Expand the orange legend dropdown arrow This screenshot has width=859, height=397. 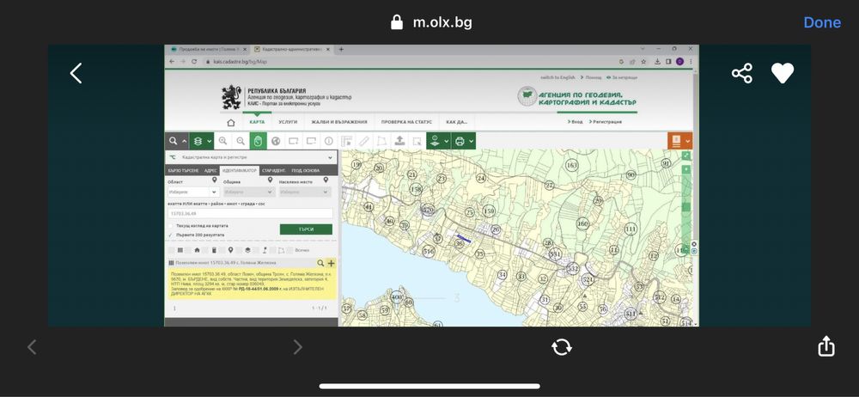[x=687, y=142]
